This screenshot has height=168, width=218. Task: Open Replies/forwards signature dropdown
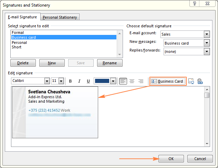[207, 52]
